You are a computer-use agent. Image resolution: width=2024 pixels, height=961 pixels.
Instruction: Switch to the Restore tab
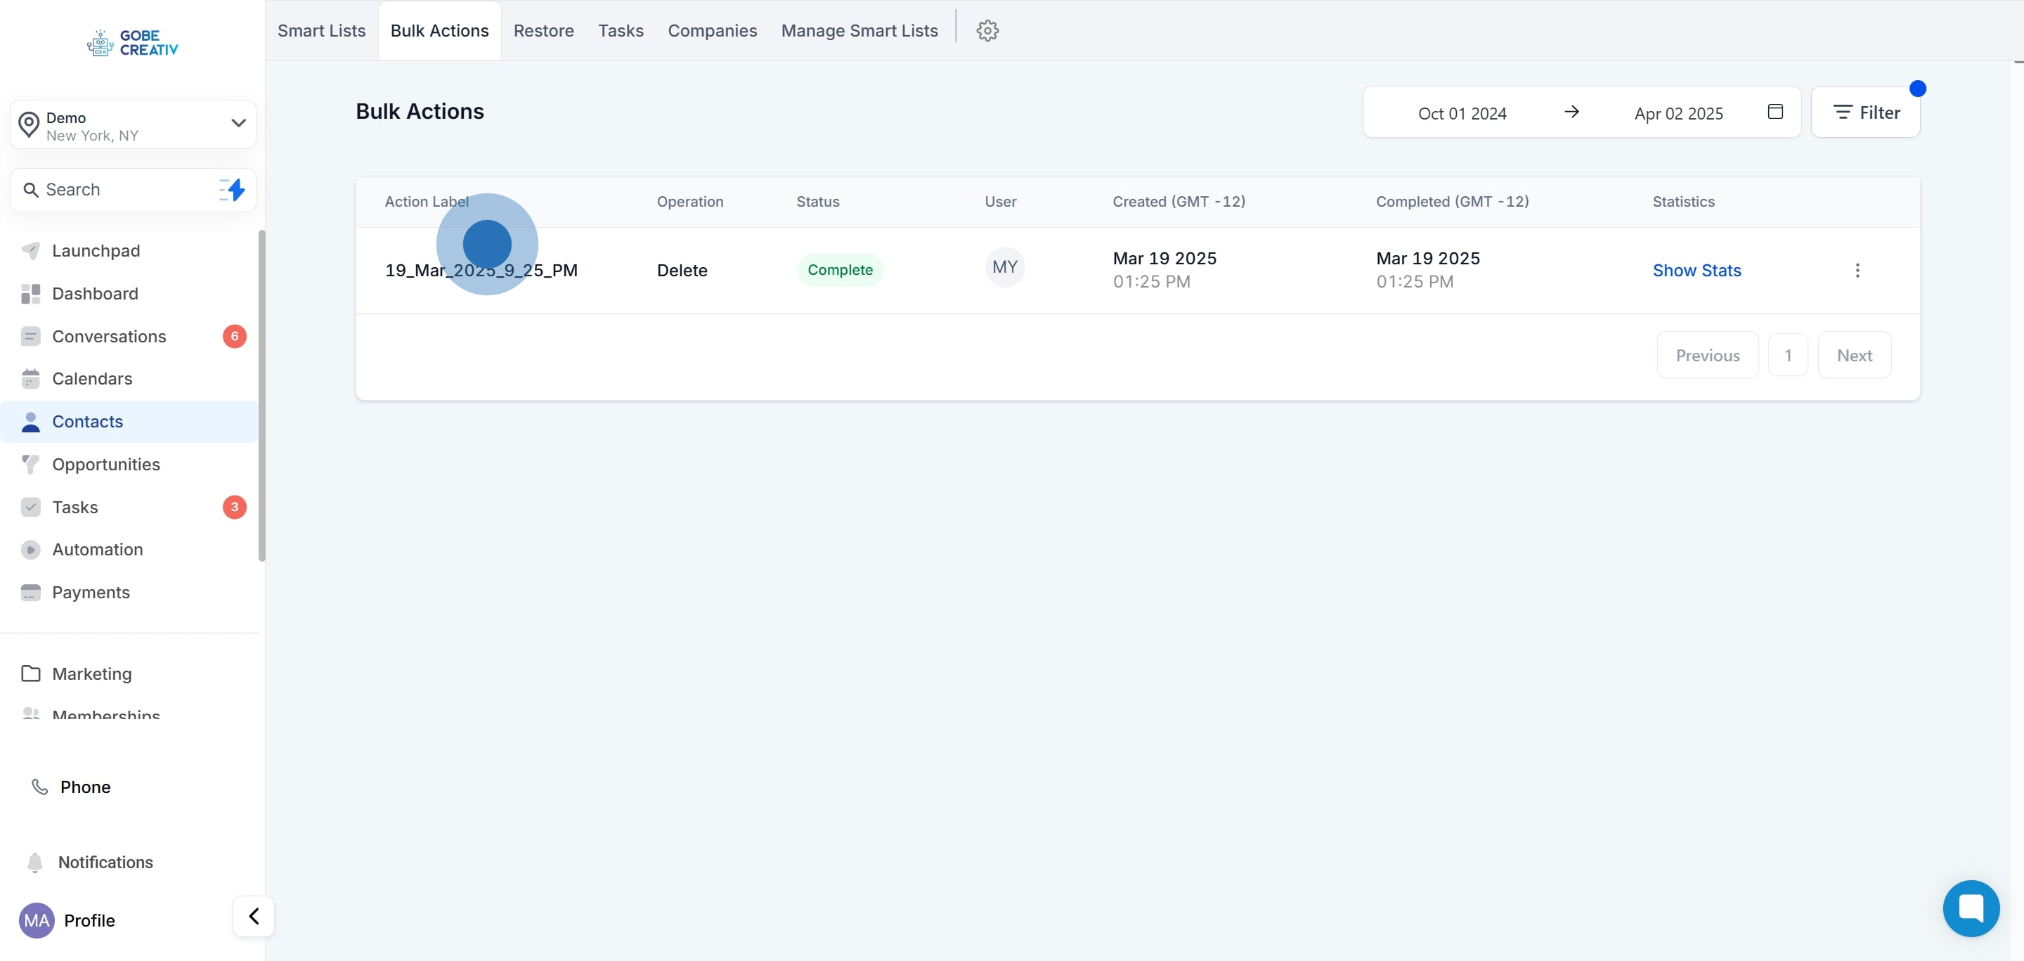pos(544,31)
